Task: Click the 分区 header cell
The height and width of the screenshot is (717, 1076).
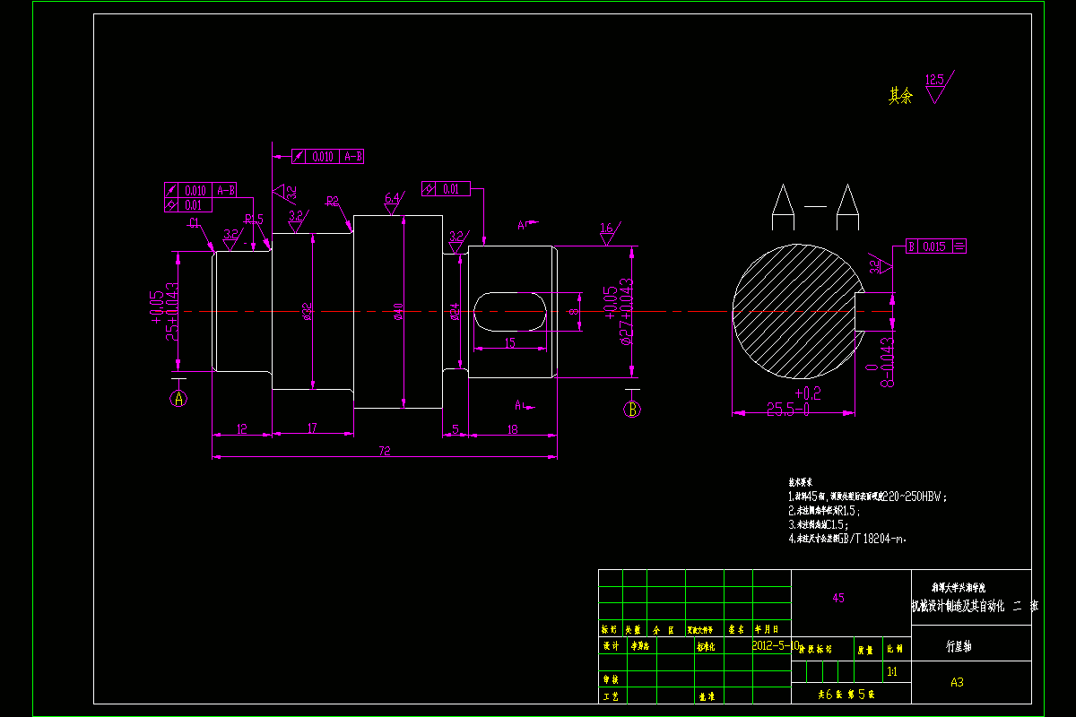Action: (663, 629)
